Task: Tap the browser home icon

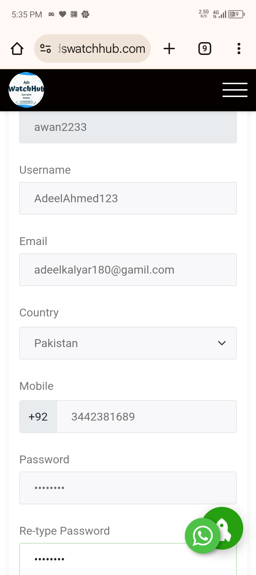Action: pyautogui.click(x=17, y=49)
